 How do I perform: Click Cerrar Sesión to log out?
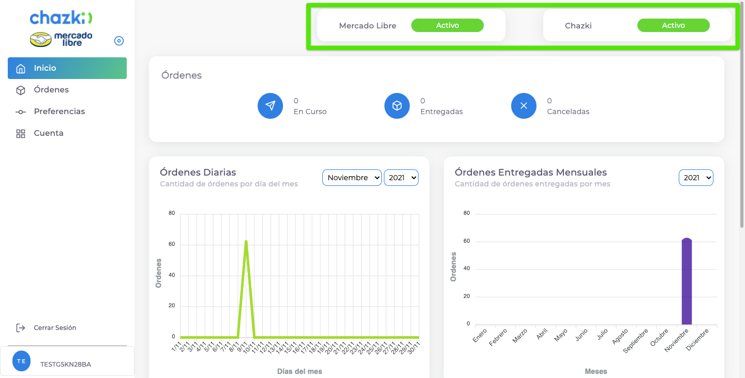tap(55, 328)
